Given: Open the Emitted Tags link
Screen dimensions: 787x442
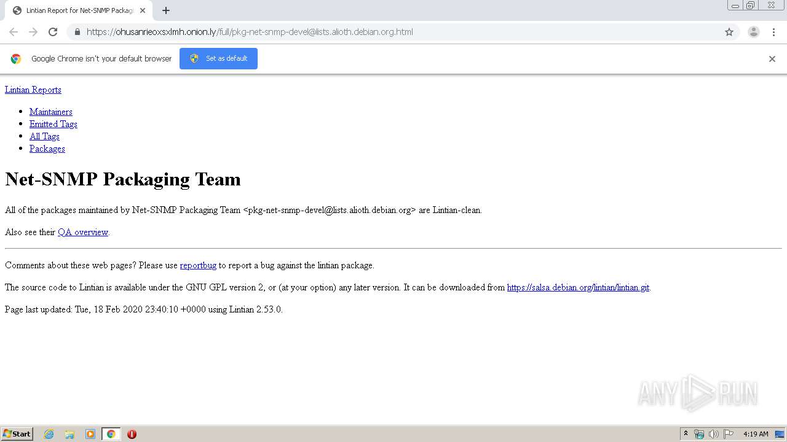Looking at the screenshot, I should coord(53,124).
